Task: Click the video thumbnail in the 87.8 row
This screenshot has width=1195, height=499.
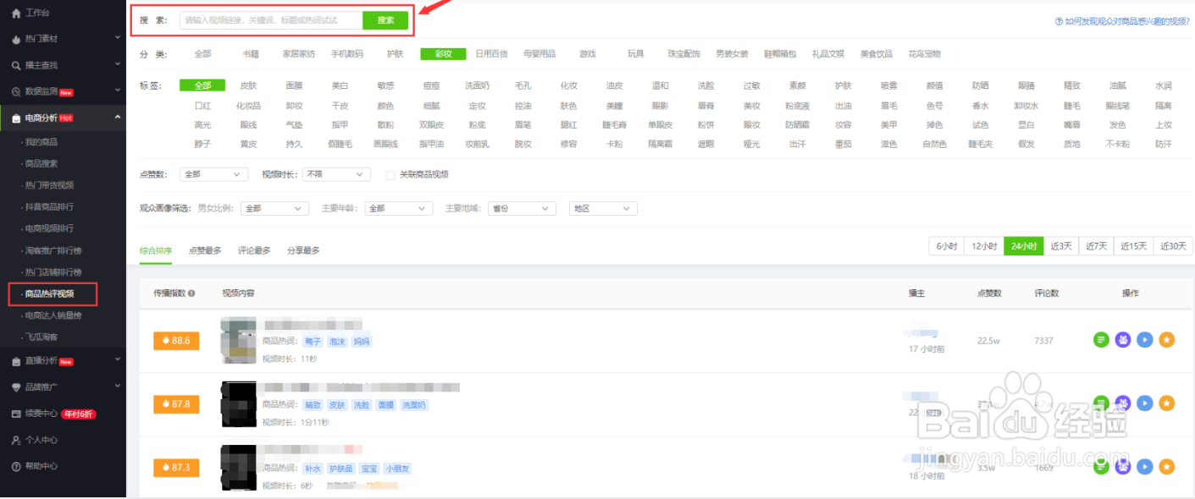Action: (x=238, y=403)
